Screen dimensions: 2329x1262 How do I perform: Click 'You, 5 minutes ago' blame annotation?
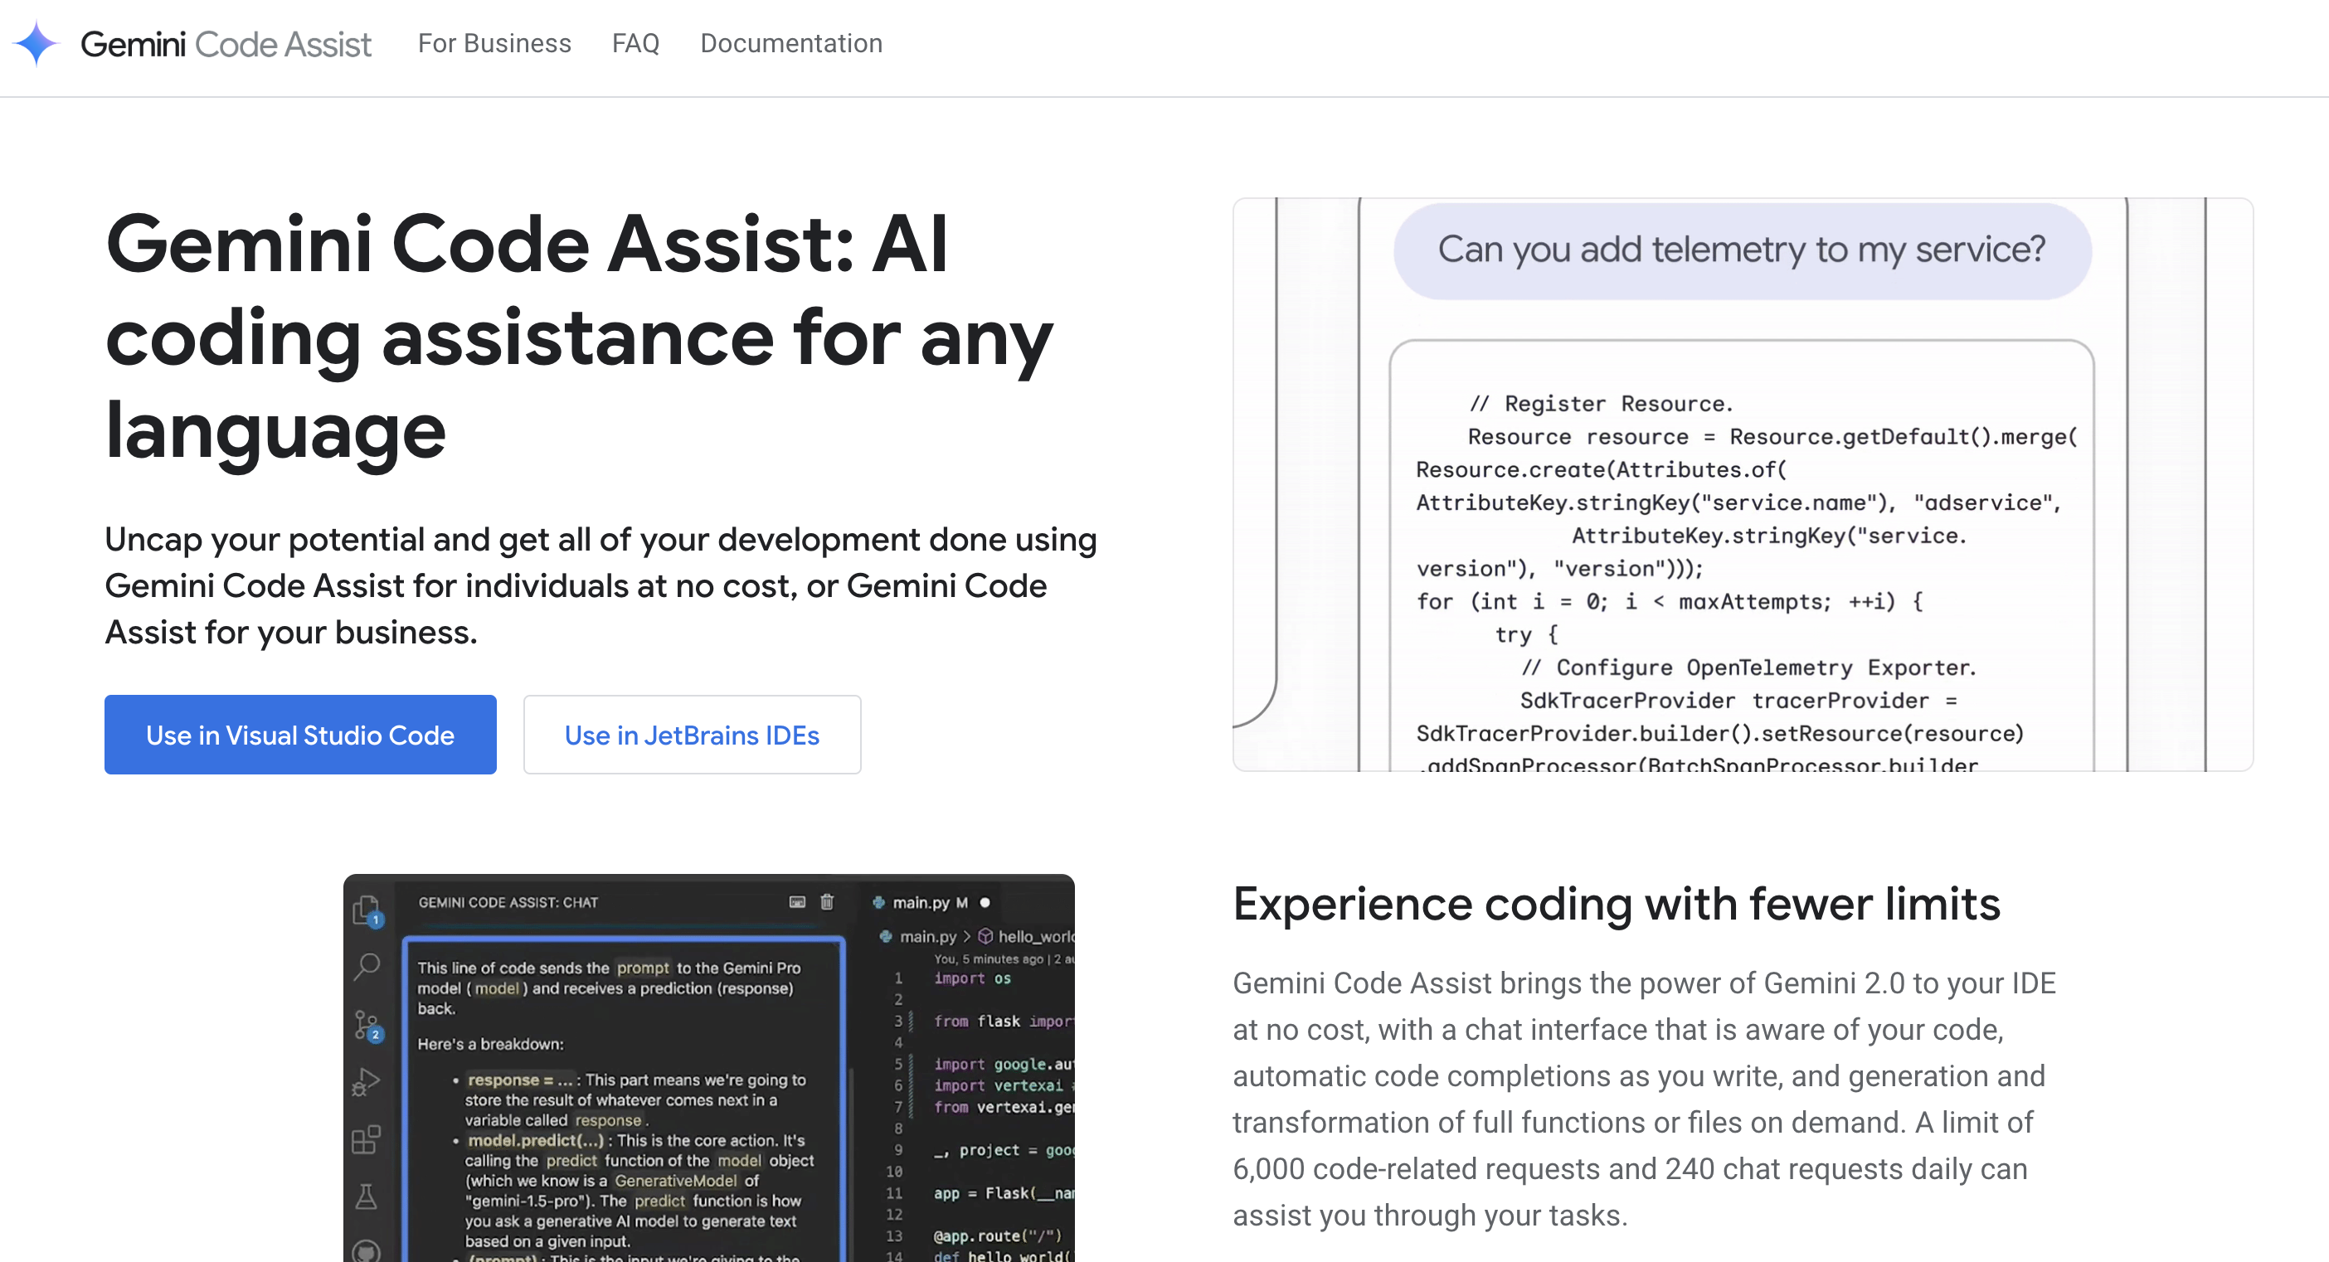pos(989,959)
